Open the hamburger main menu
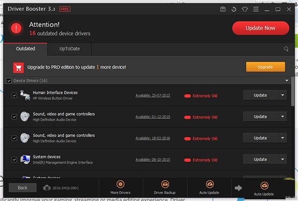 [x=257, y=9]
